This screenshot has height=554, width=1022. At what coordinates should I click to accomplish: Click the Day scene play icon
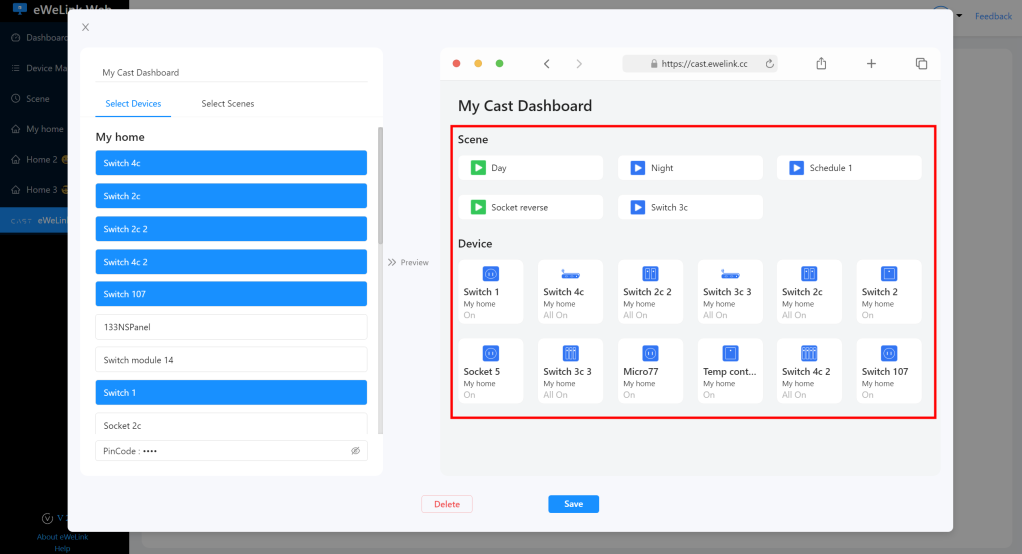pyautogui.click(x=478, y=168)
